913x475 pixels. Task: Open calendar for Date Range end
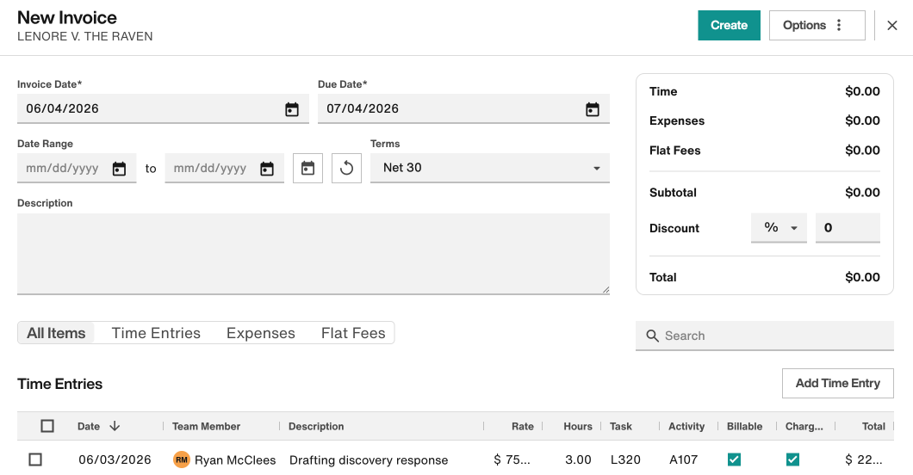click(267, 169)
